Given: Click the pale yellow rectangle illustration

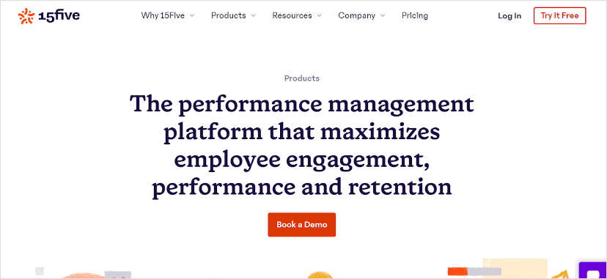Looking at the screenshot, I should click(515, 269).
